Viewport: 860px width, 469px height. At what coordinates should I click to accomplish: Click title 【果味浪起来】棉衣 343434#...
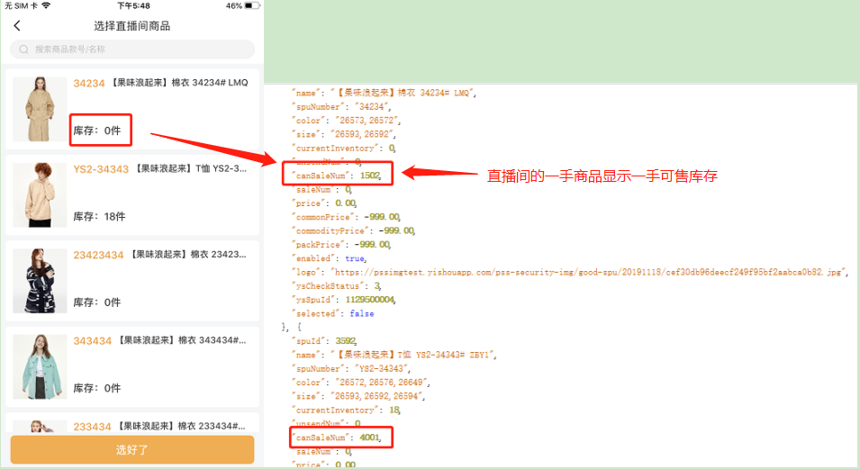click(x=182, y=340)
